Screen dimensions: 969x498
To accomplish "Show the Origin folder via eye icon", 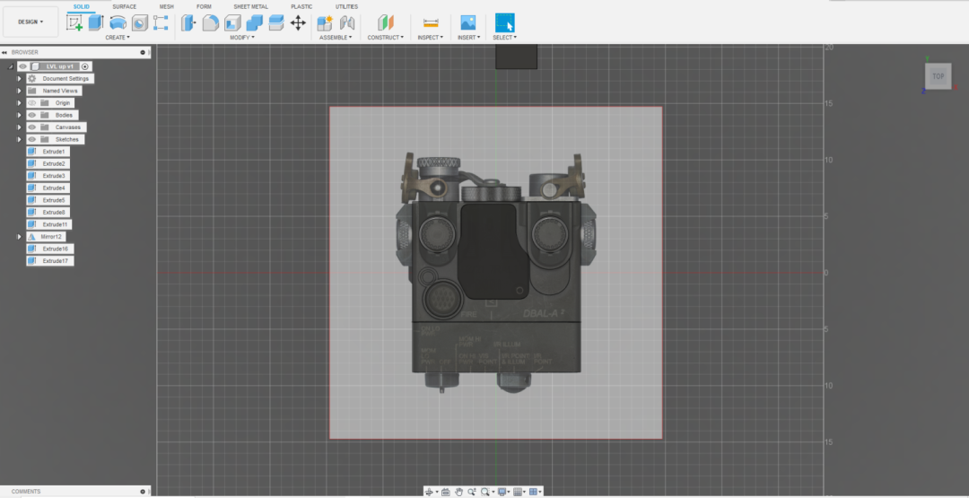I will click(32, 103).
